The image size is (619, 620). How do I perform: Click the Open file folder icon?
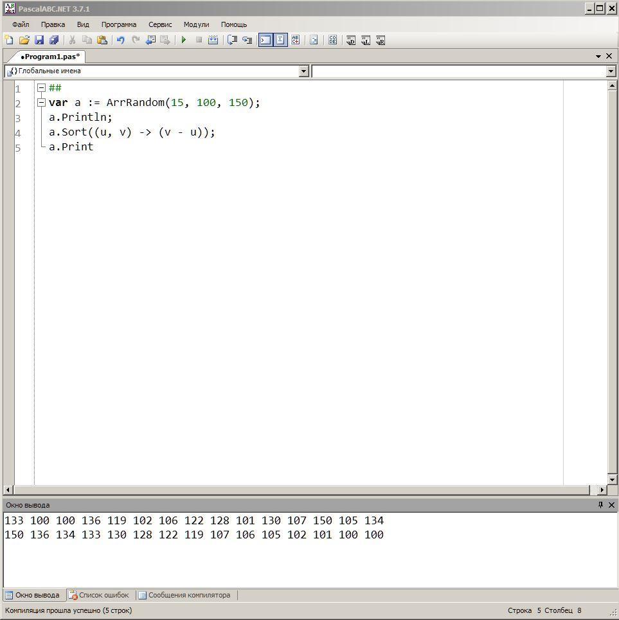coord(24,40)
